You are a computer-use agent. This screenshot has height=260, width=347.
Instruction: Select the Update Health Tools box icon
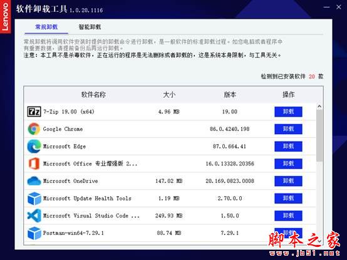(34, 198)
